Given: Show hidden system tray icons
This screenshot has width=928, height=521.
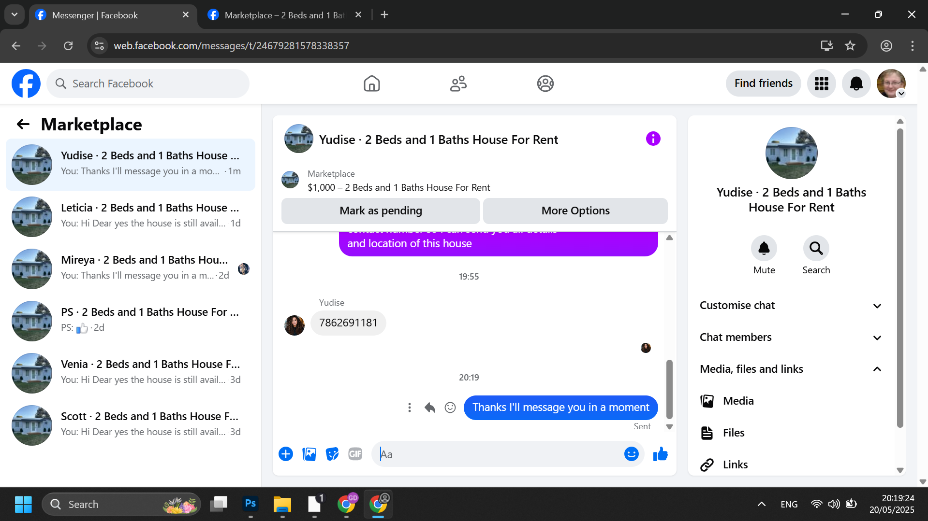Looking at the screenshot, I should (x=761, y=504).
